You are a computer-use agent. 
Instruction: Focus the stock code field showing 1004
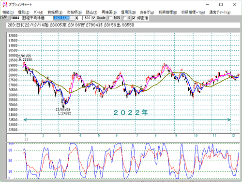[15, 18]
